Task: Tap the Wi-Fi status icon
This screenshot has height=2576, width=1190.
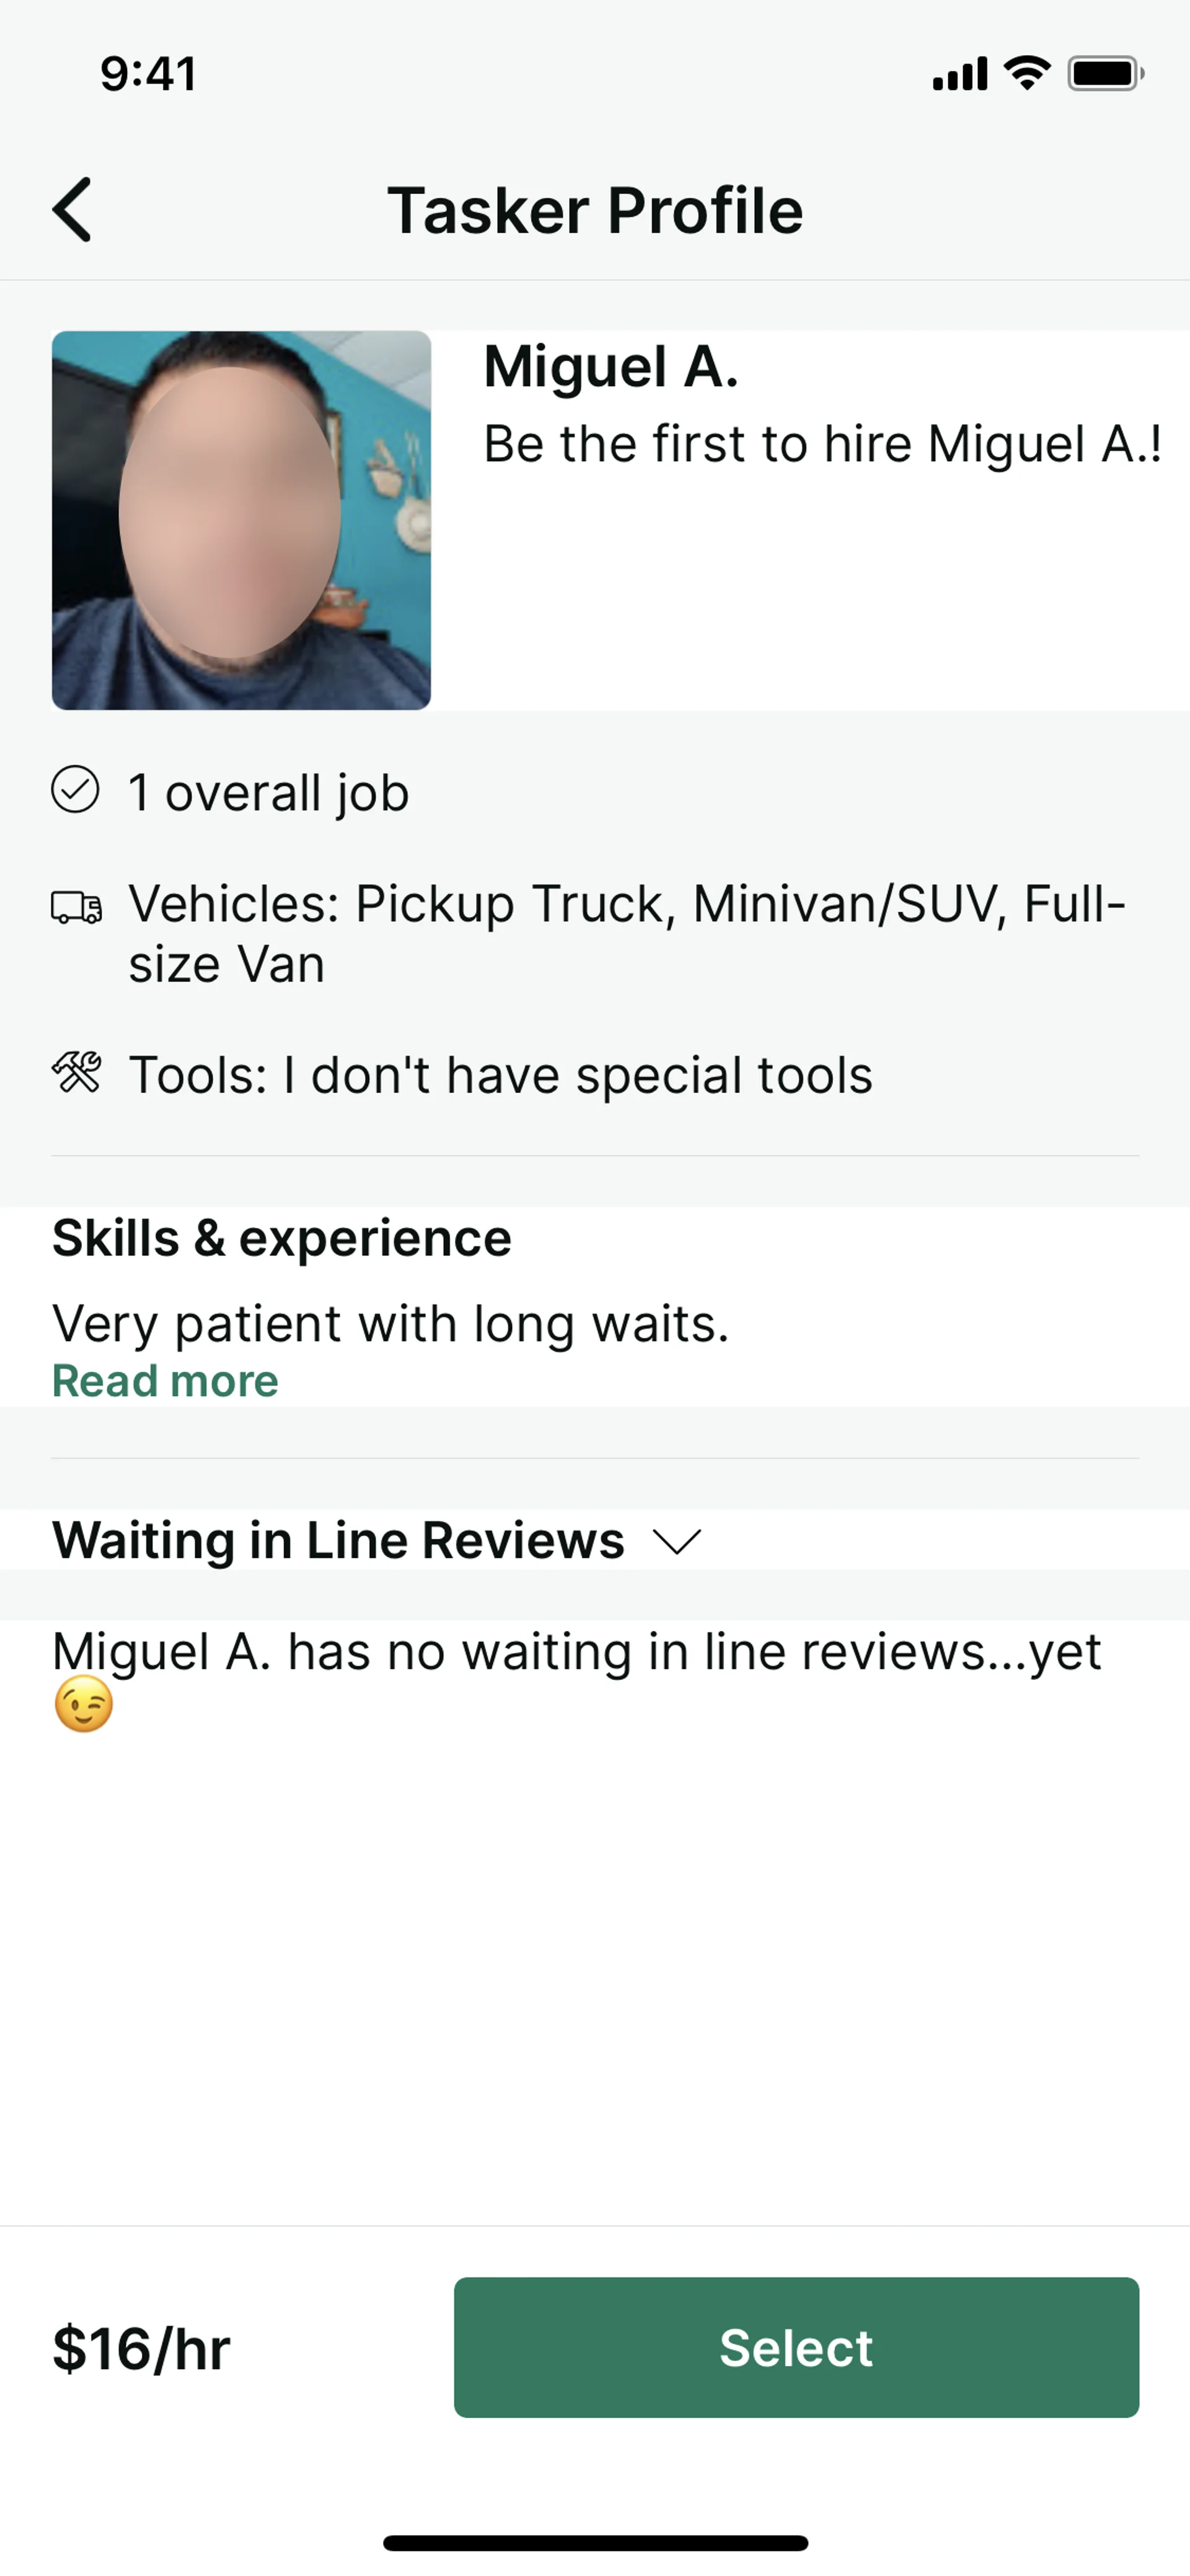Action: point(1026,73)
